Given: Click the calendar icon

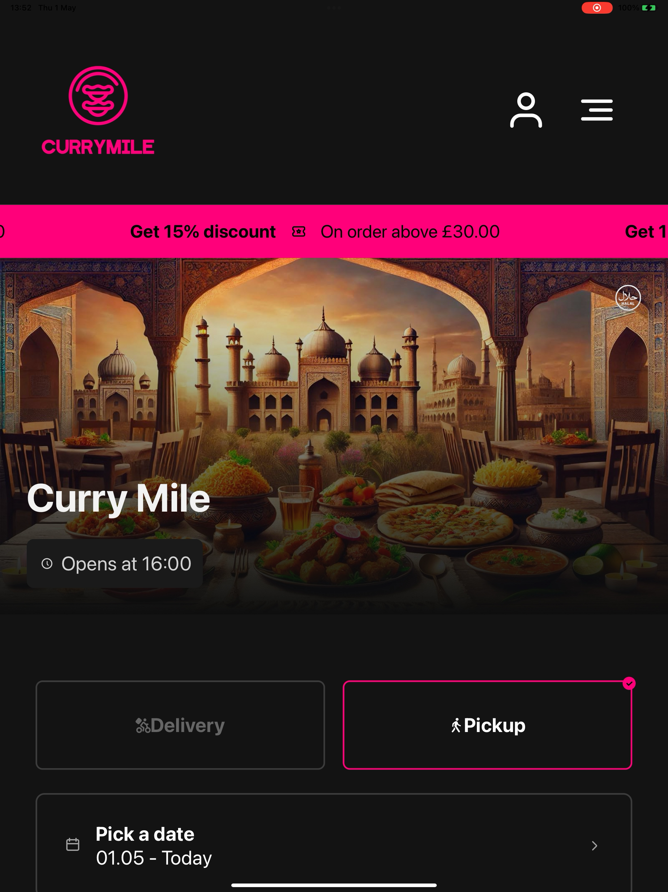Looking at the screenshot, I should 72,844.
